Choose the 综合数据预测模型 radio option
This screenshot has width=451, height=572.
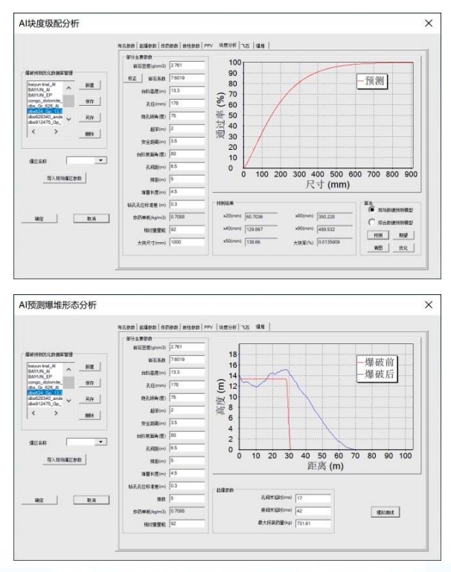pyautogui.click(x=371, y=221)
